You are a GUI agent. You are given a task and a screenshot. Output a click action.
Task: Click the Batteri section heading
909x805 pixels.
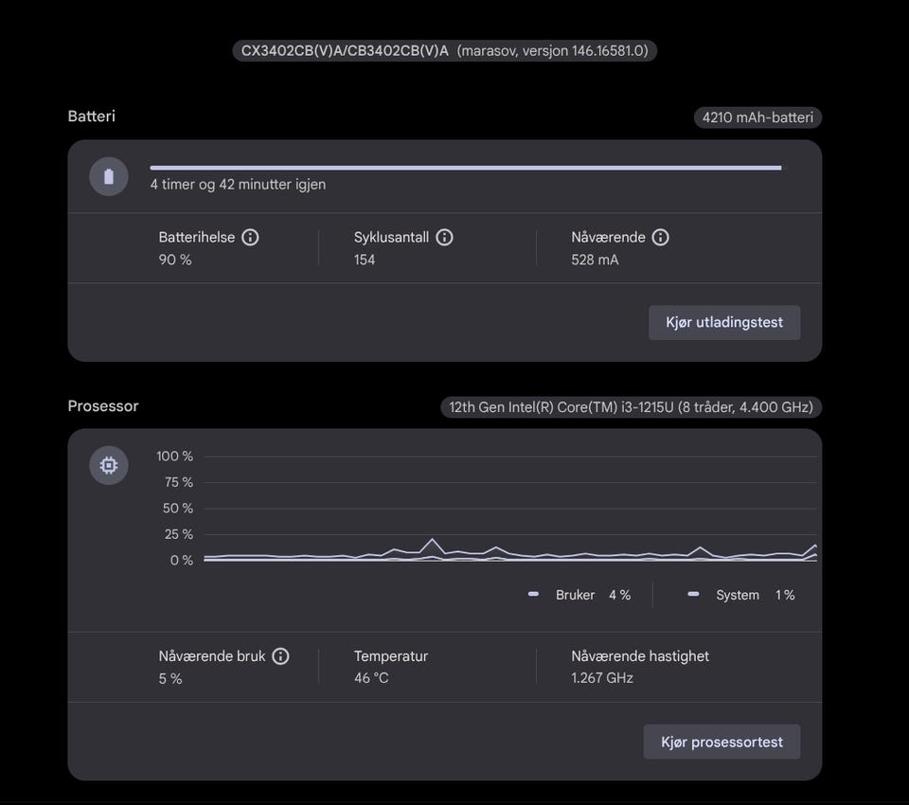pyautogui.click(x=92, y=116)
